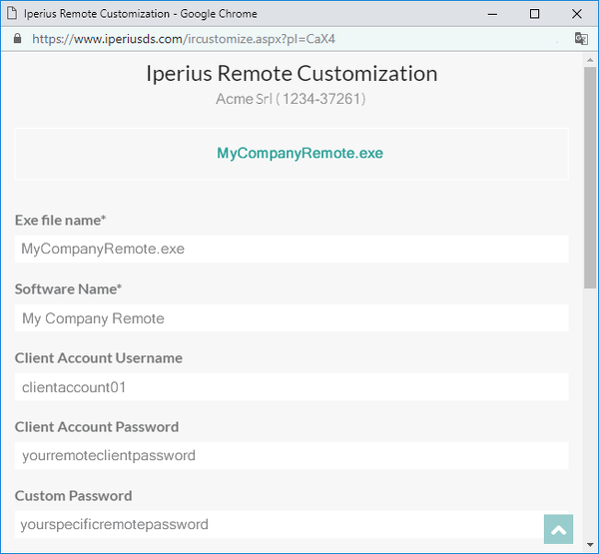
Task: Click the scrollbar track below the thumb
Action: (x=590, y=412)
